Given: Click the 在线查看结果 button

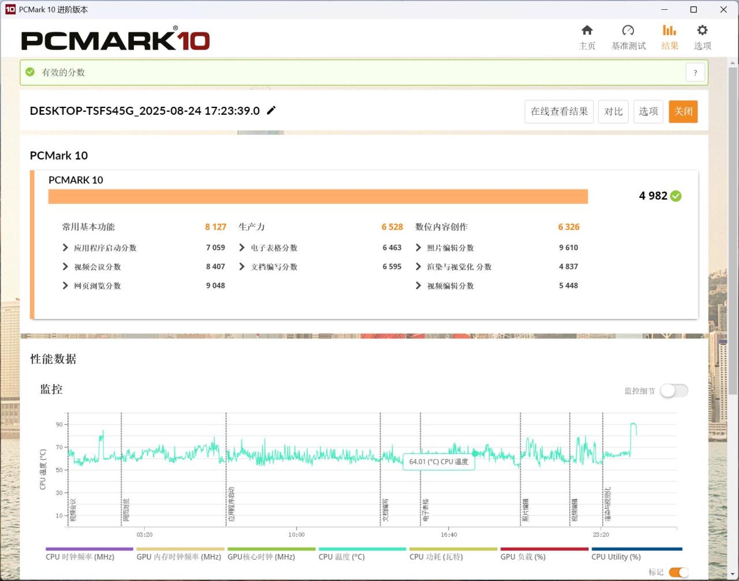Looking at the screenshot, I should point(559,111).
